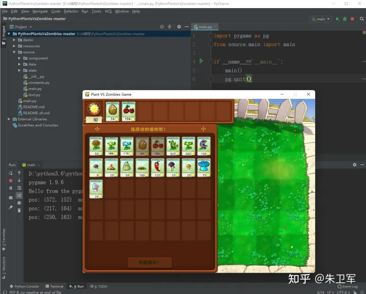Hide the Project panel with minus icon
366x294 pixels.
(x=187, y=27)
